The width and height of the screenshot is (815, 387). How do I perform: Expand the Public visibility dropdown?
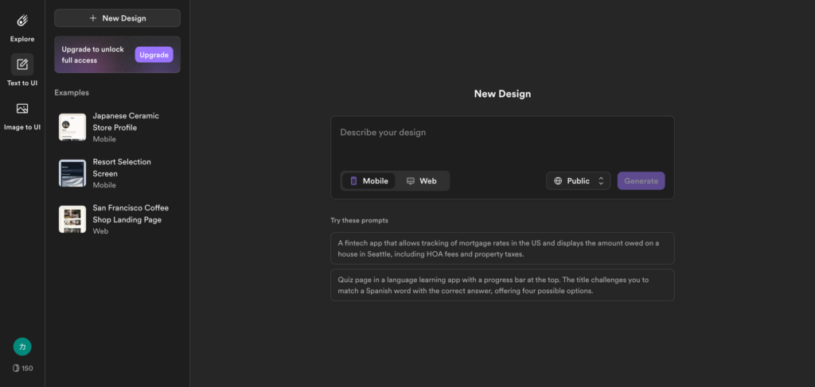[x=578, y=181]
